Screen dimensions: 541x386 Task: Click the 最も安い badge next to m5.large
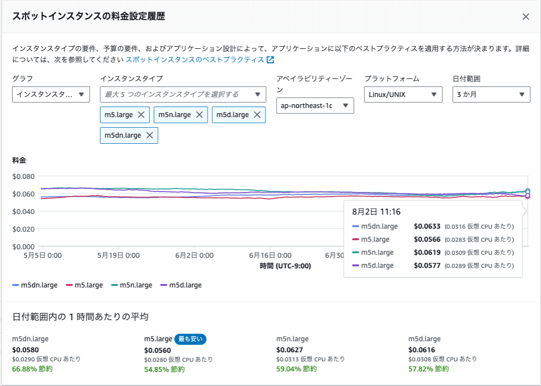tap(191, 339)
